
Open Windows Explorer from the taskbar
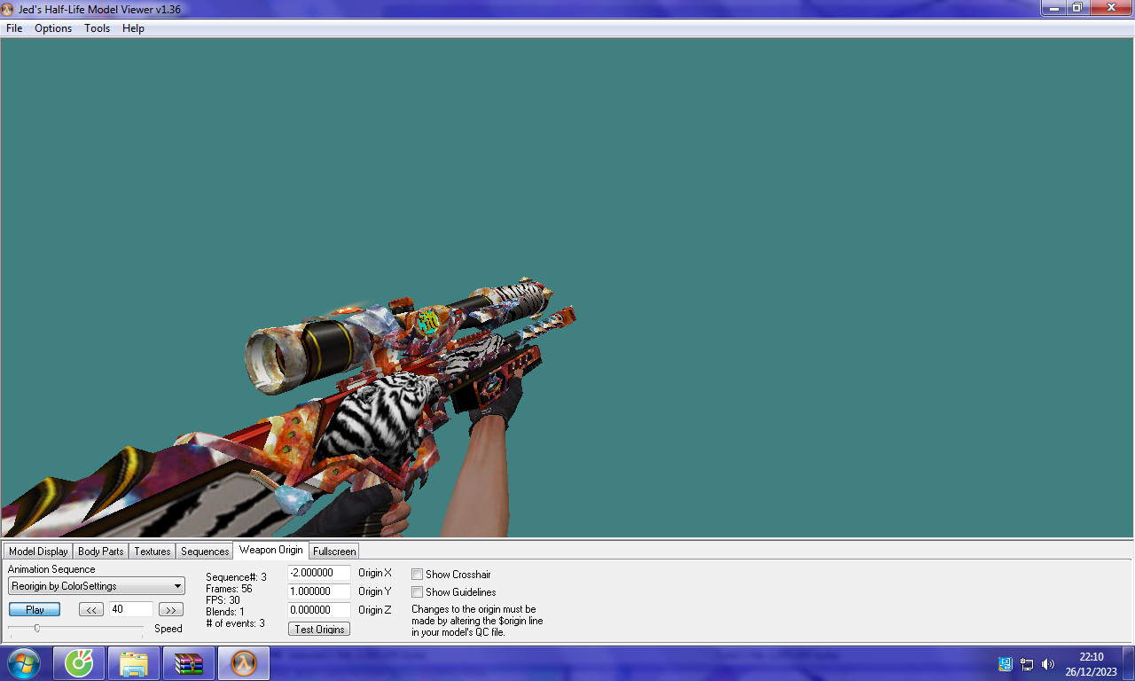pos(134,662)
